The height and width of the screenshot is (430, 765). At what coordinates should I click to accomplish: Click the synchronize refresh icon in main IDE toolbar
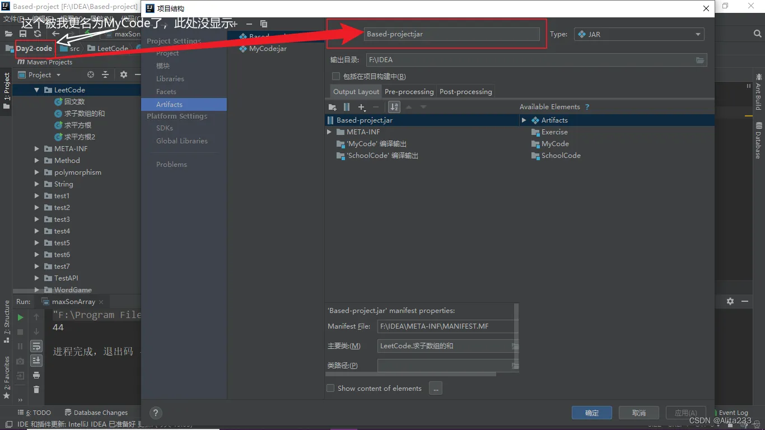(38, 34)
